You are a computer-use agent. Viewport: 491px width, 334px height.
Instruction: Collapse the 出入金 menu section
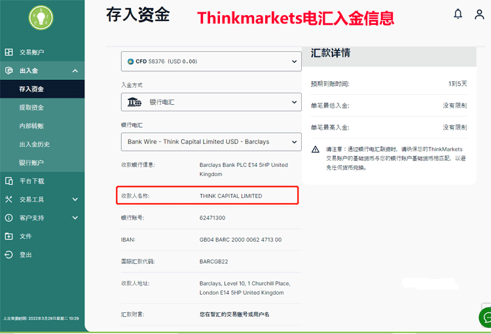75,71
